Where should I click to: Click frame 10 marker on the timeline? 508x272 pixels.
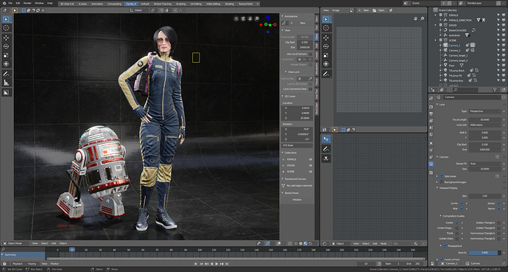click(x=71, y=250)
